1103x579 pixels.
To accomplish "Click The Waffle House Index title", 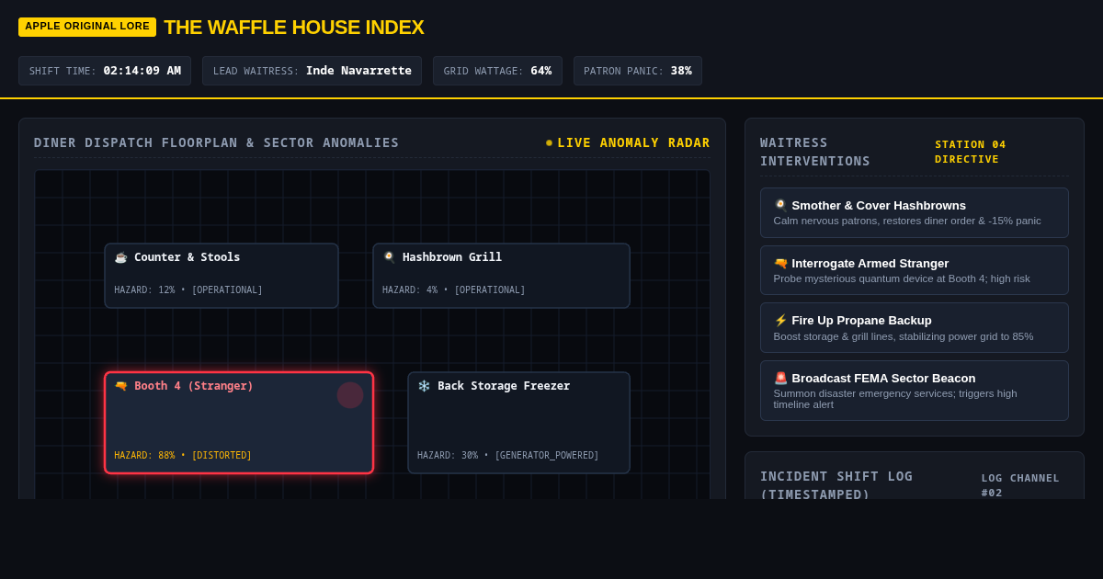I will [x=294, y=28].
